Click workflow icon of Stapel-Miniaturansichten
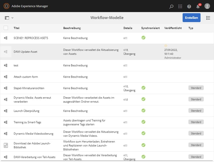Viewport: 214px width, 162px height. (6, 88)
